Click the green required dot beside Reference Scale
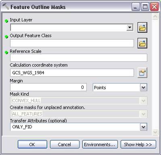Screen dimensions: 161x155 [6, 52]
